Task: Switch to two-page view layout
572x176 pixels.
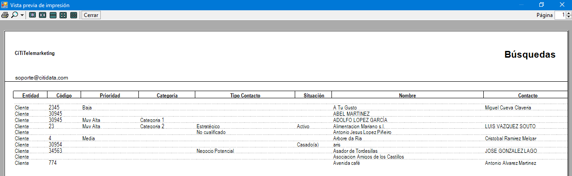Action: [x=43, y=15]
